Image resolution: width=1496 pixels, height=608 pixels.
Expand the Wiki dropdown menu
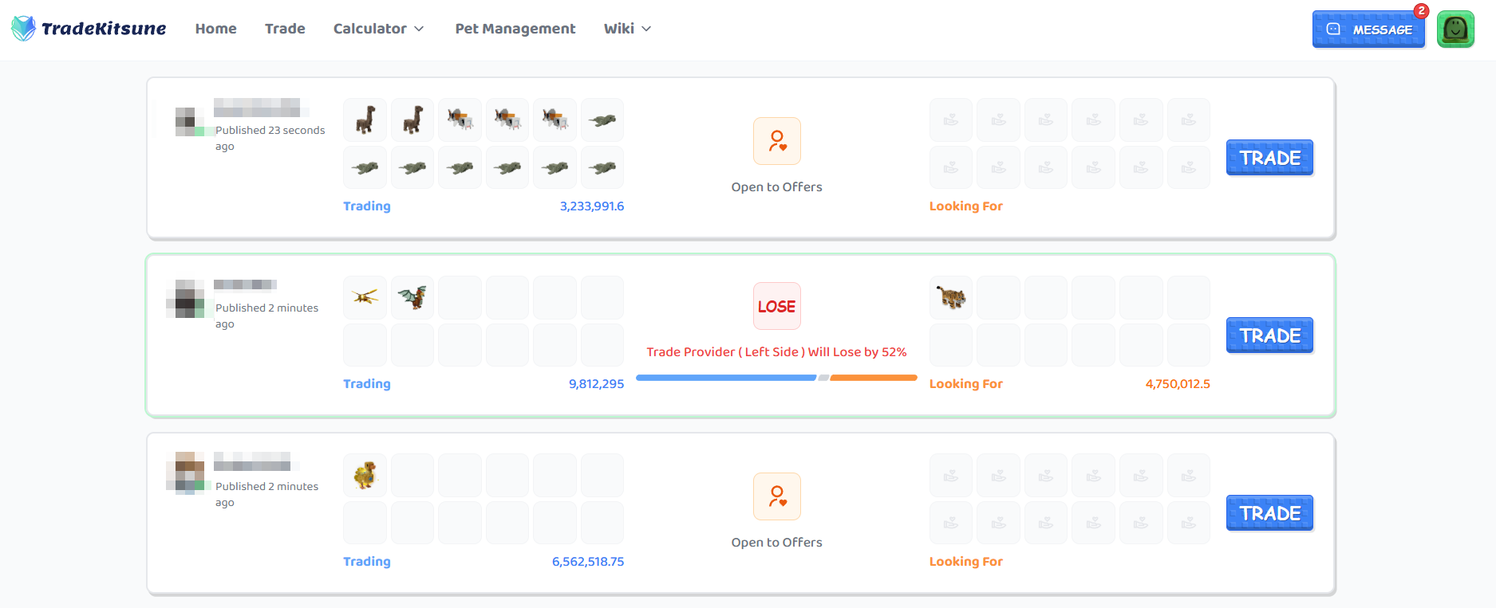627,29
